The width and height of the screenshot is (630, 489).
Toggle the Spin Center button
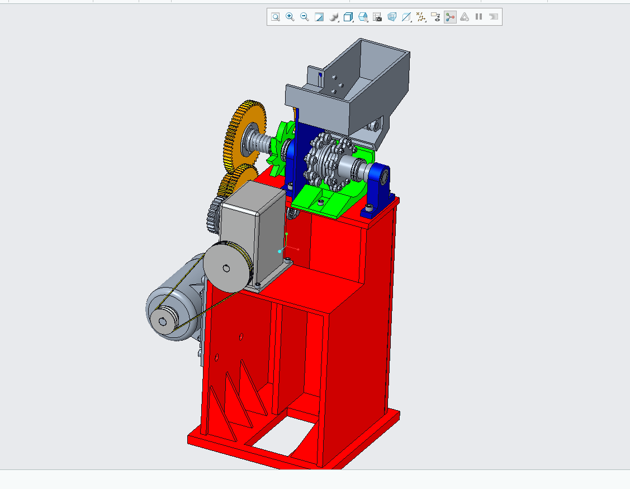click(x=450, y=17)
